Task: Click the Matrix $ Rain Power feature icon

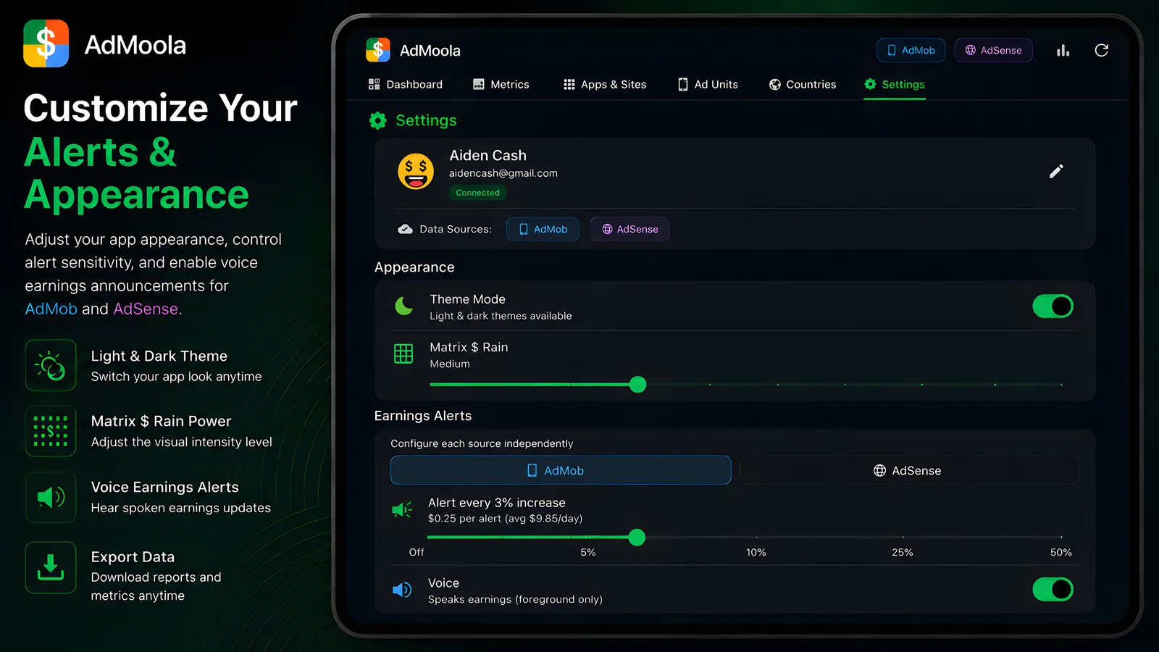Action: (51, 431)
